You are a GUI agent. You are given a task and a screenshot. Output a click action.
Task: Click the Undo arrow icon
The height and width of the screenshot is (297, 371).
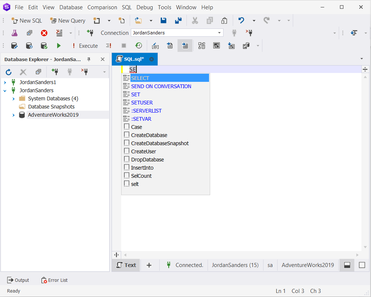point(241,20)
